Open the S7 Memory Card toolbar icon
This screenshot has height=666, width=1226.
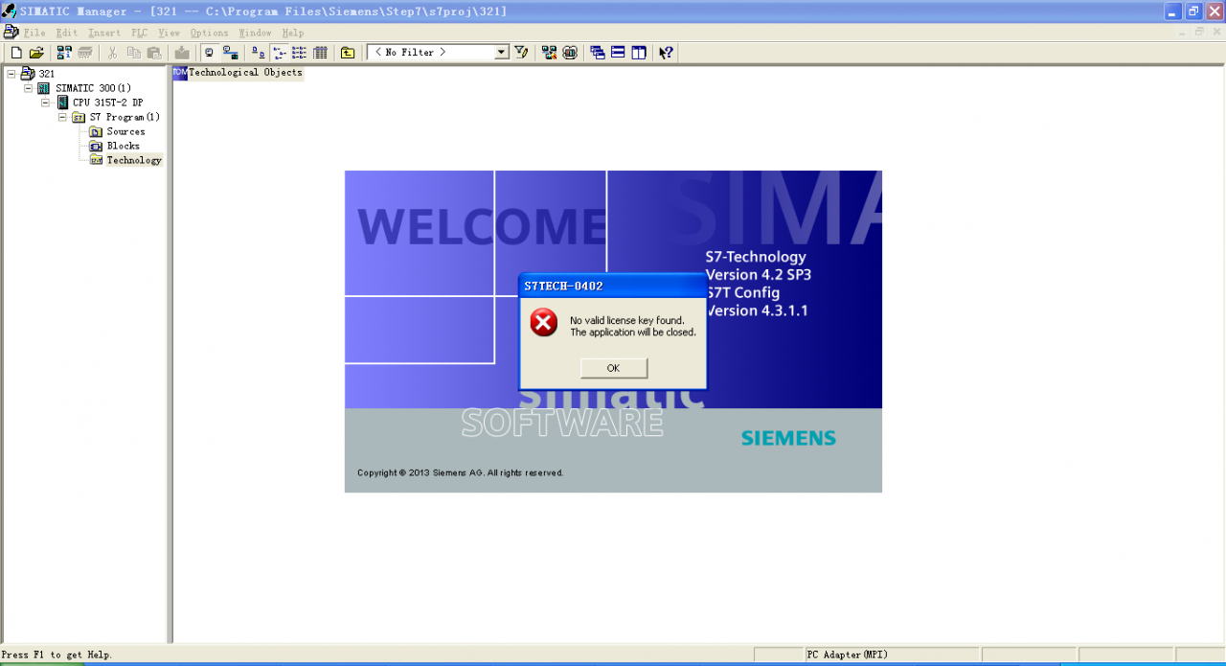85,53
